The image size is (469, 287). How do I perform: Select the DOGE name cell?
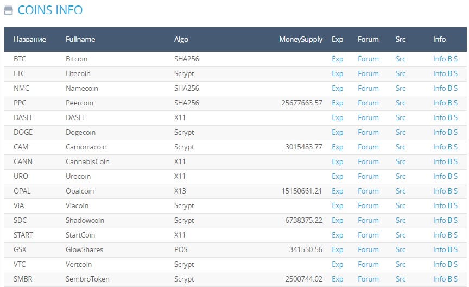tap(23, 133)
